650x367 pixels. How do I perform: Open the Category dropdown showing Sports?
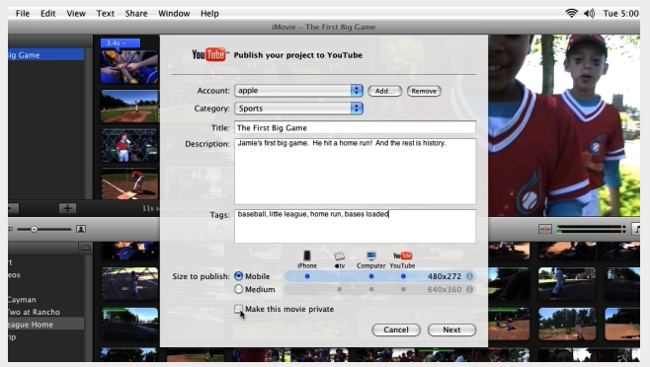(298, 109)
